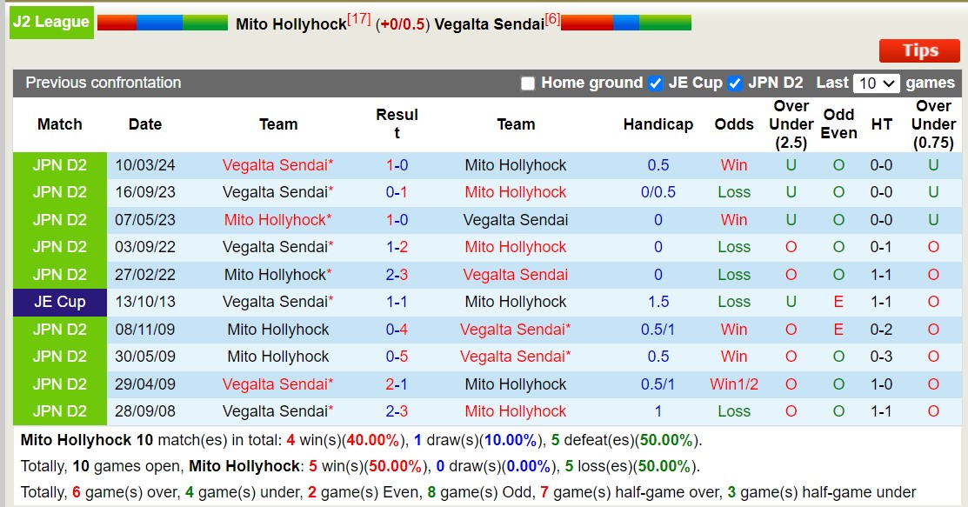The image size is (968, 507).
Task: Click the 1-0 result of the 10/03/24 match
Action: click(x=397, y=165)
